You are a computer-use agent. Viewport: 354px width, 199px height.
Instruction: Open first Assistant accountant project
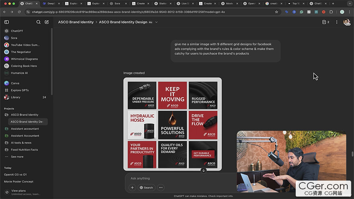[25, 129]
